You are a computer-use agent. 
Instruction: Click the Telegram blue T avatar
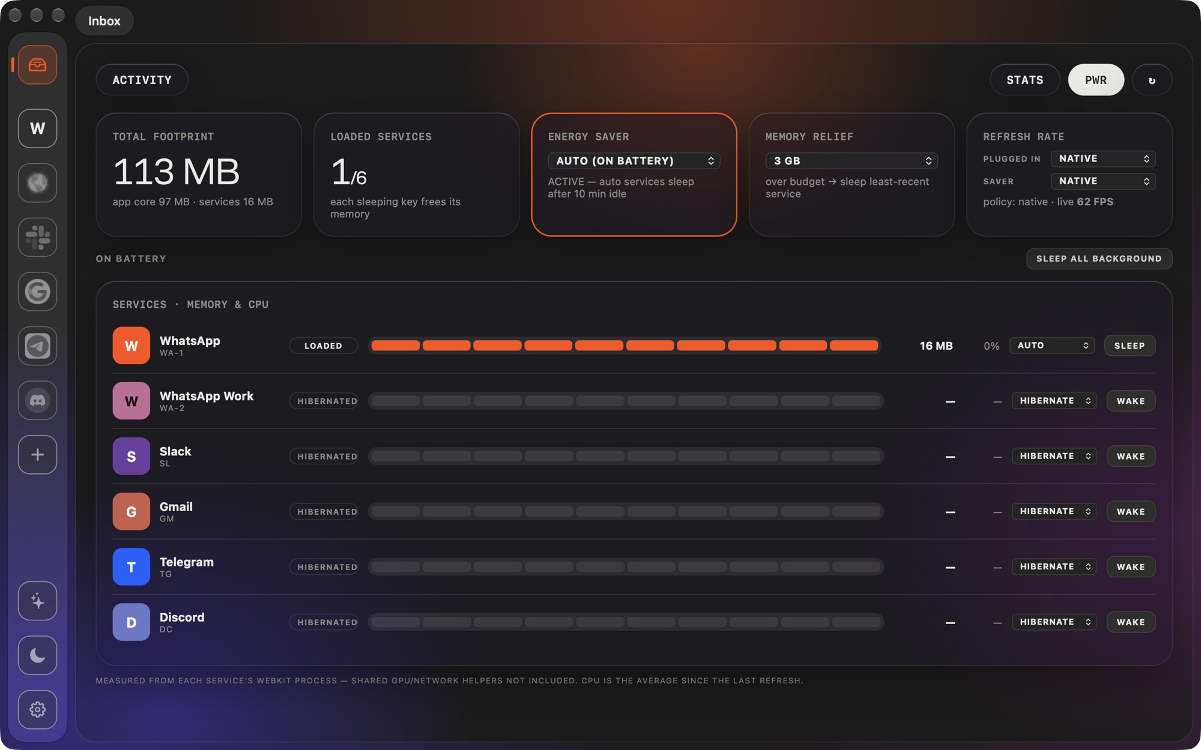[x=131, y=566]
